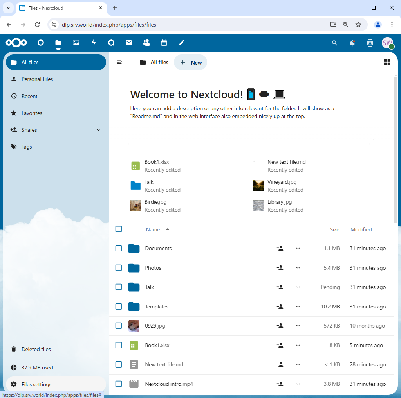The height and width of the screenshot is (398, 401).
Task: Click the file list vertical scrollbar
Action: point(396,151)
